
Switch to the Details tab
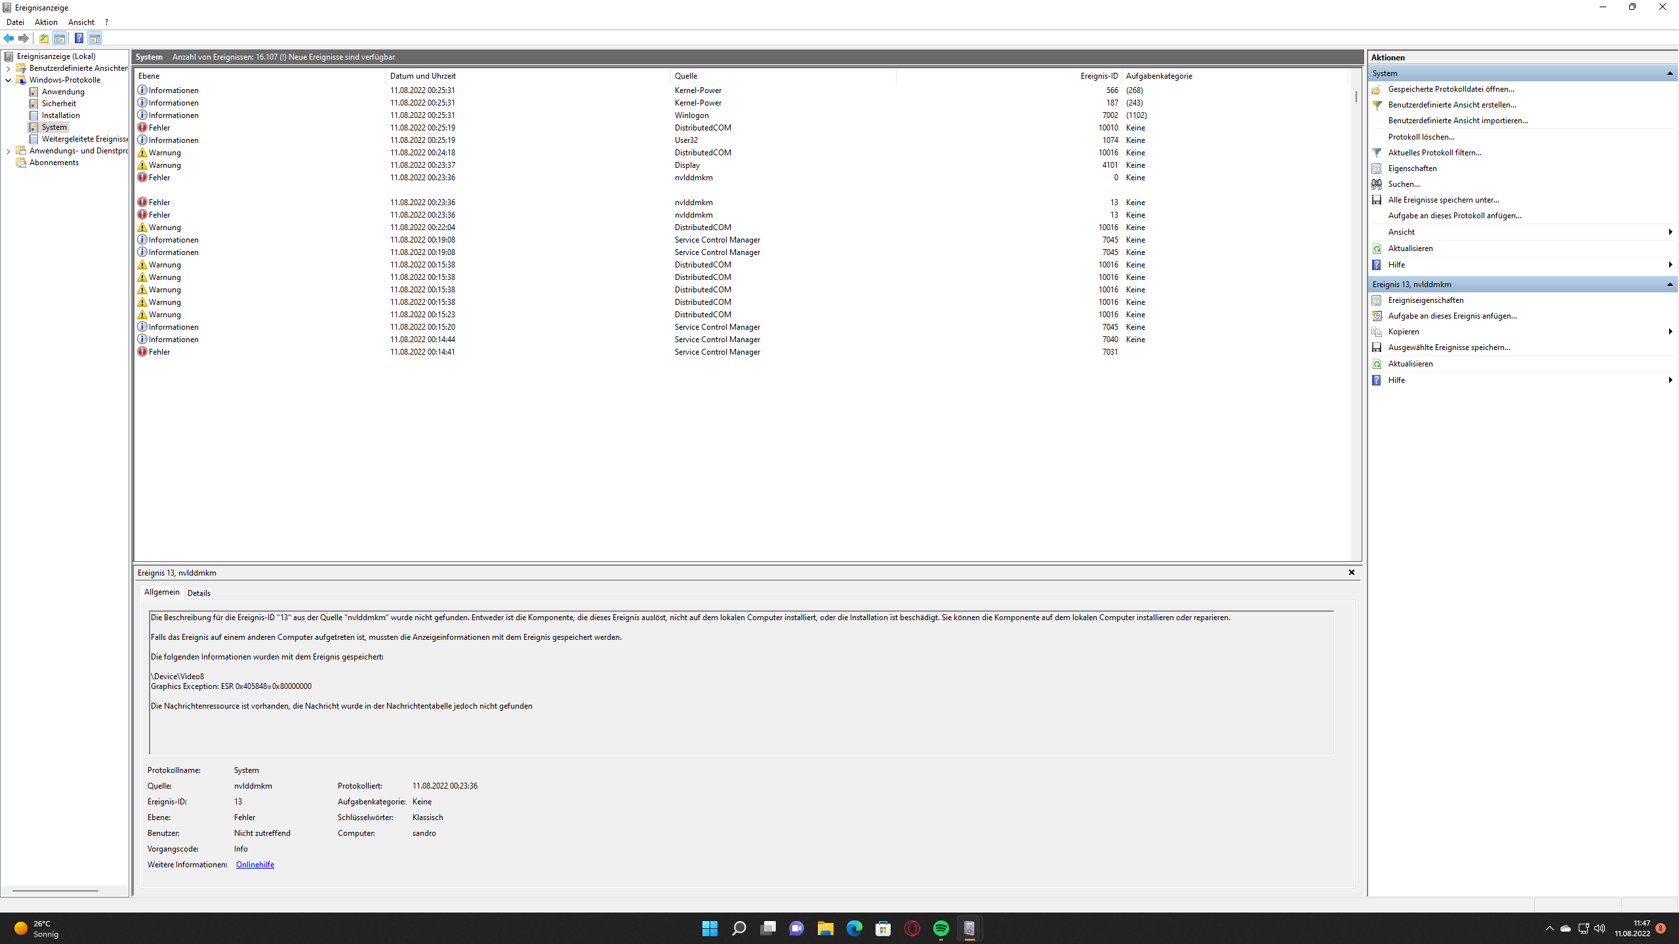point(199,593)
